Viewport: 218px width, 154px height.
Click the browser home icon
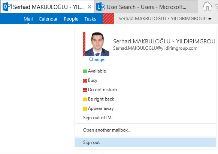pyautogui.click(x=207, y=6)
